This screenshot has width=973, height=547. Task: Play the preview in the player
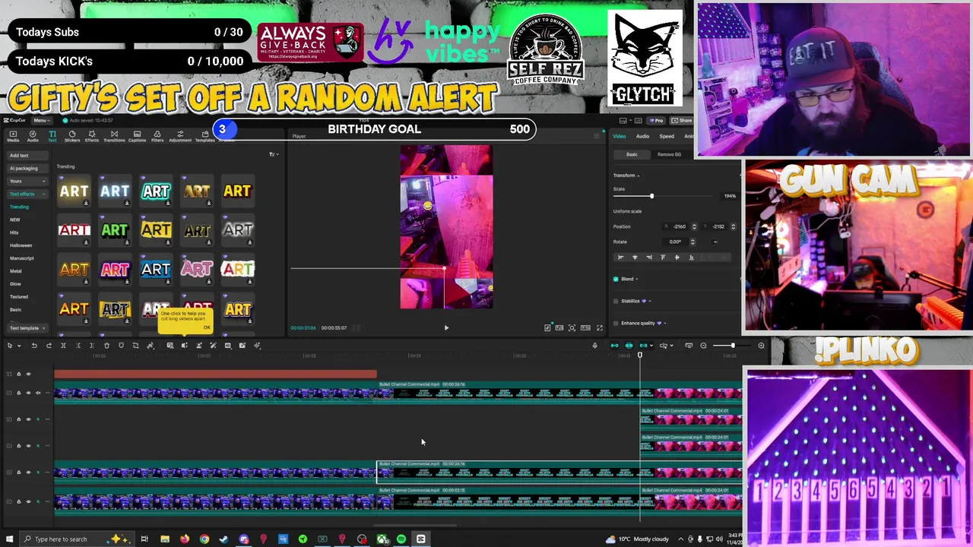(x=446, y=327)
